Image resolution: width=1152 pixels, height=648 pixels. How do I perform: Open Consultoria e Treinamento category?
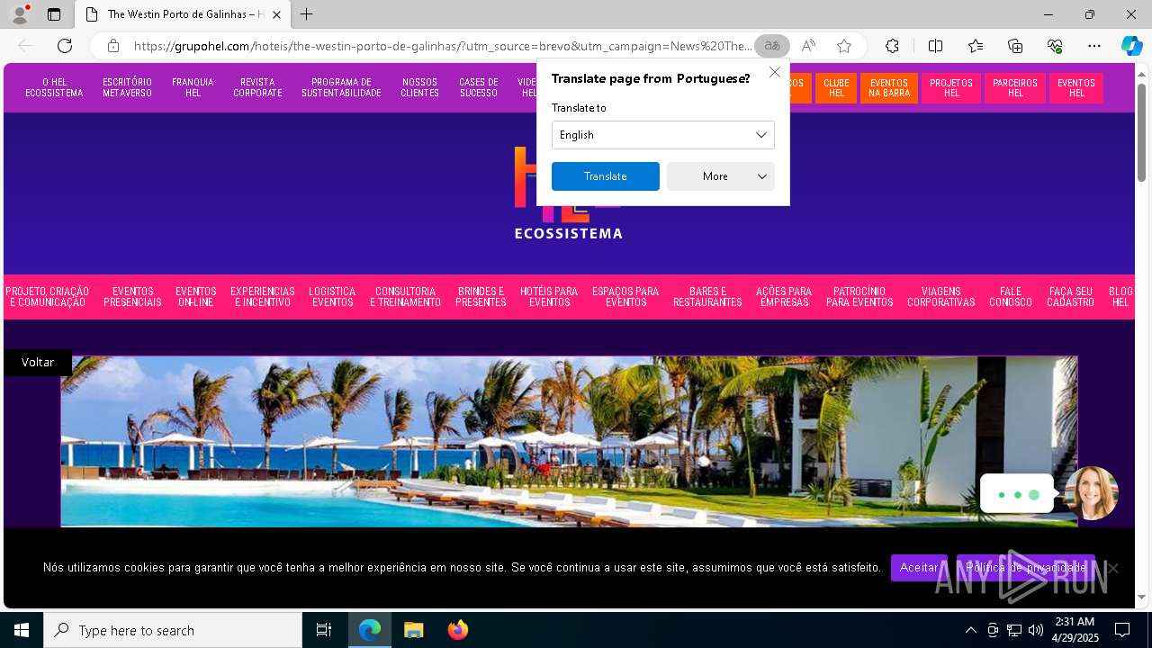point(405,297)
